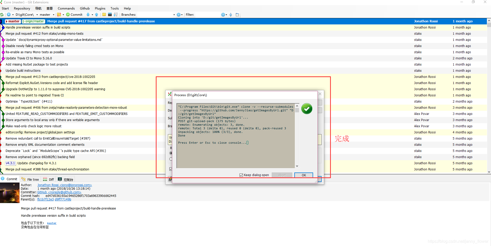Image resolution: width=491 pixels, height=246 pixels.
Task: Switch to the 控制台 tab
Action: (x=66, y=179)
